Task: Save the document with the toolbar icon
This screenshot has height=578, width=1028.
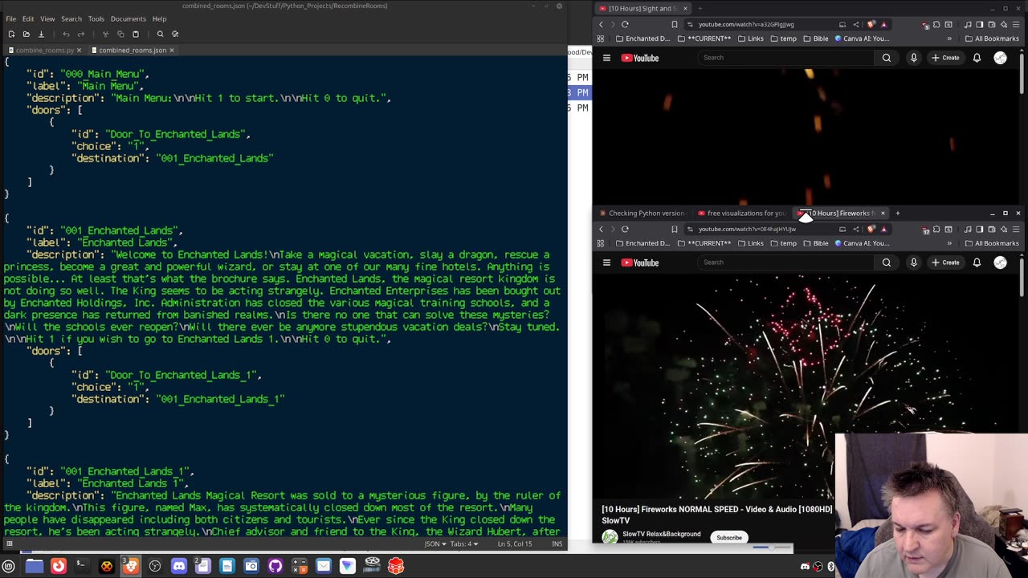Action: coord(41,34)
